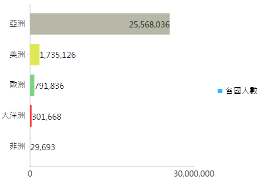Click the 0 axis tick label
Image resolution: width=259 pixels, height=181 pixels.
pyautogui.click(x=30, y=174)
